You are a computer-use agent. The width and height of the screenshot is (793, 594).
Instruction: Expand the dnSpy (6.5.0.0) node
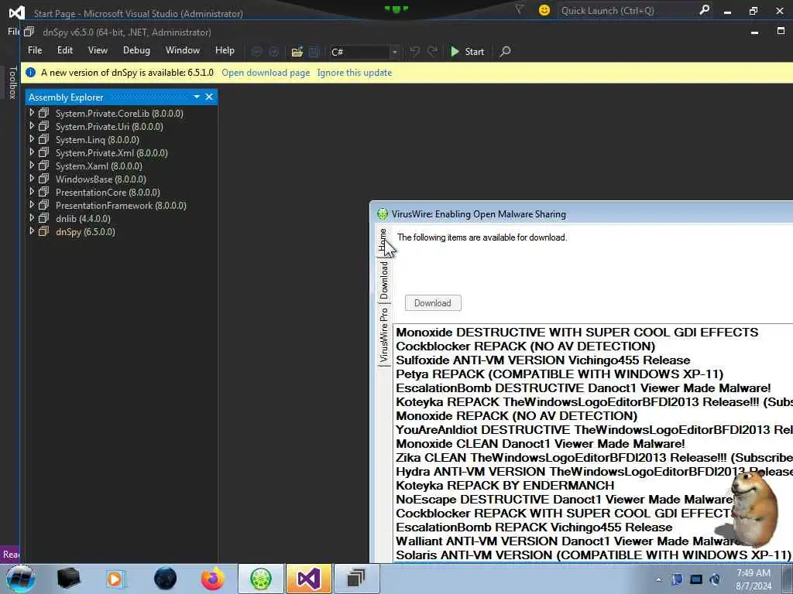click(32, 230)
